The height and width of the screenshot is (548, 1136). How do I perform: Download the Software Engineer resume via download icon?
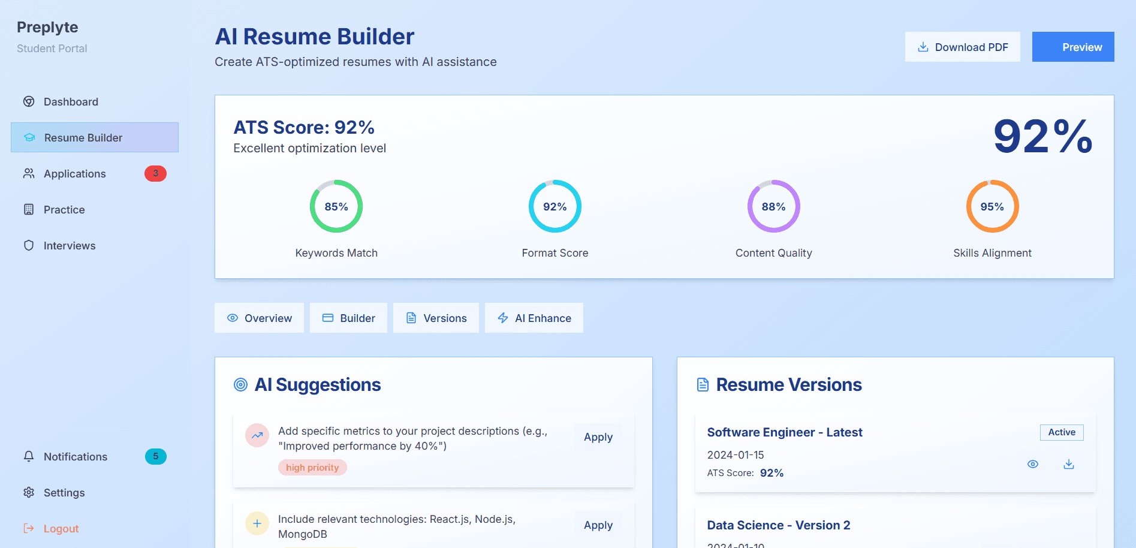point(1068,463)
